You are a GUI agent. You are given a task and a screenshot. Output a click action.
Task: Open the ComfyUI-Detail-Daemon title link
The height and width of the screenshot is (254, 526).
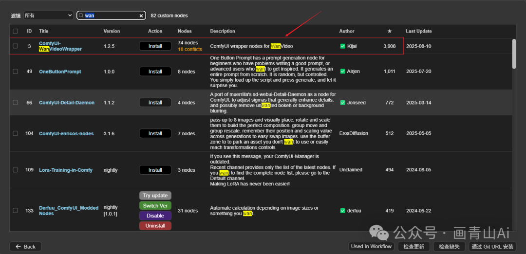[67, 103]
